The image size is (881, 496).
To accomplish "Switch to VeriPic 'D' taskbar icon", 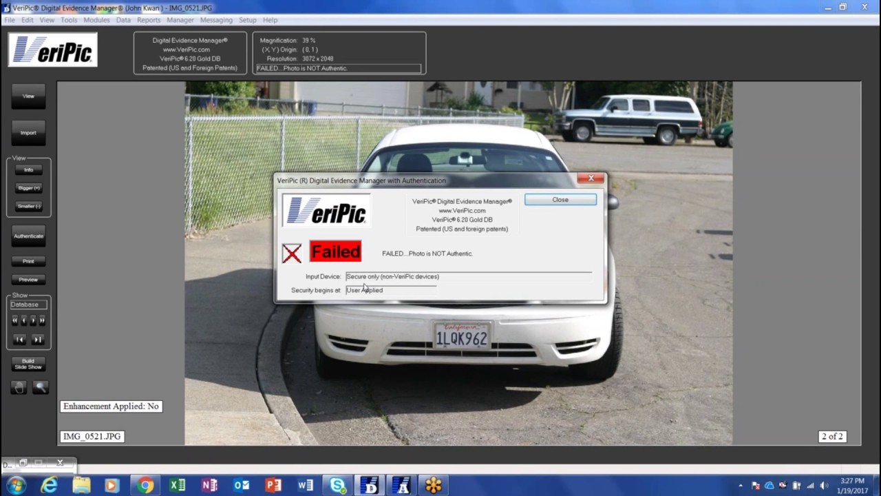I will pos(370,486).
